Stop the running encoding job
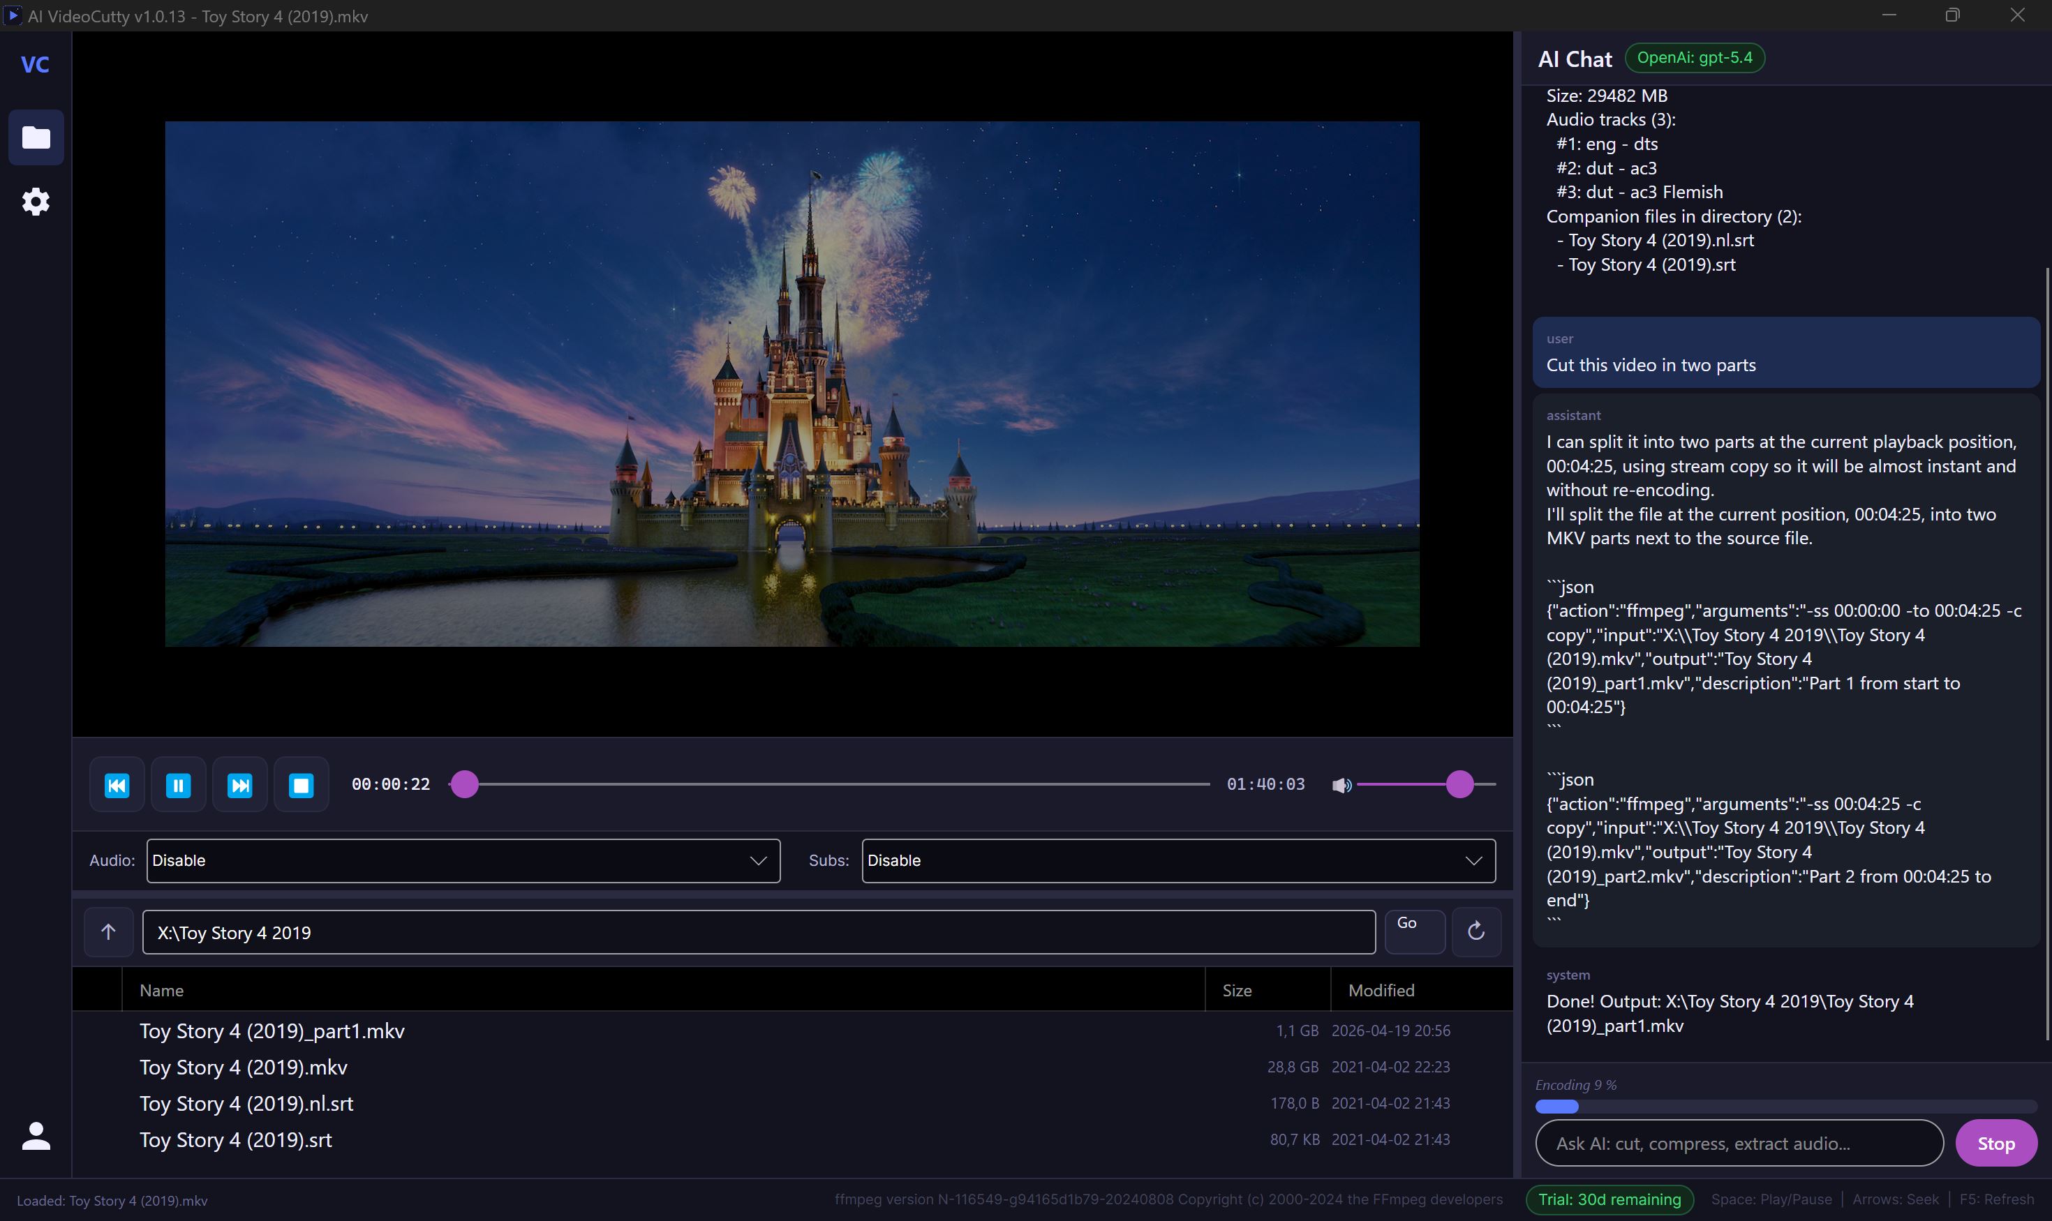 click(1995, 1144)
